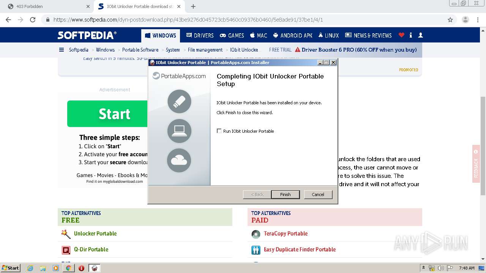This screenshot has width=486, height=273.
Task: Click Unlocker Portable wand icon
Action: pos(66,234)
